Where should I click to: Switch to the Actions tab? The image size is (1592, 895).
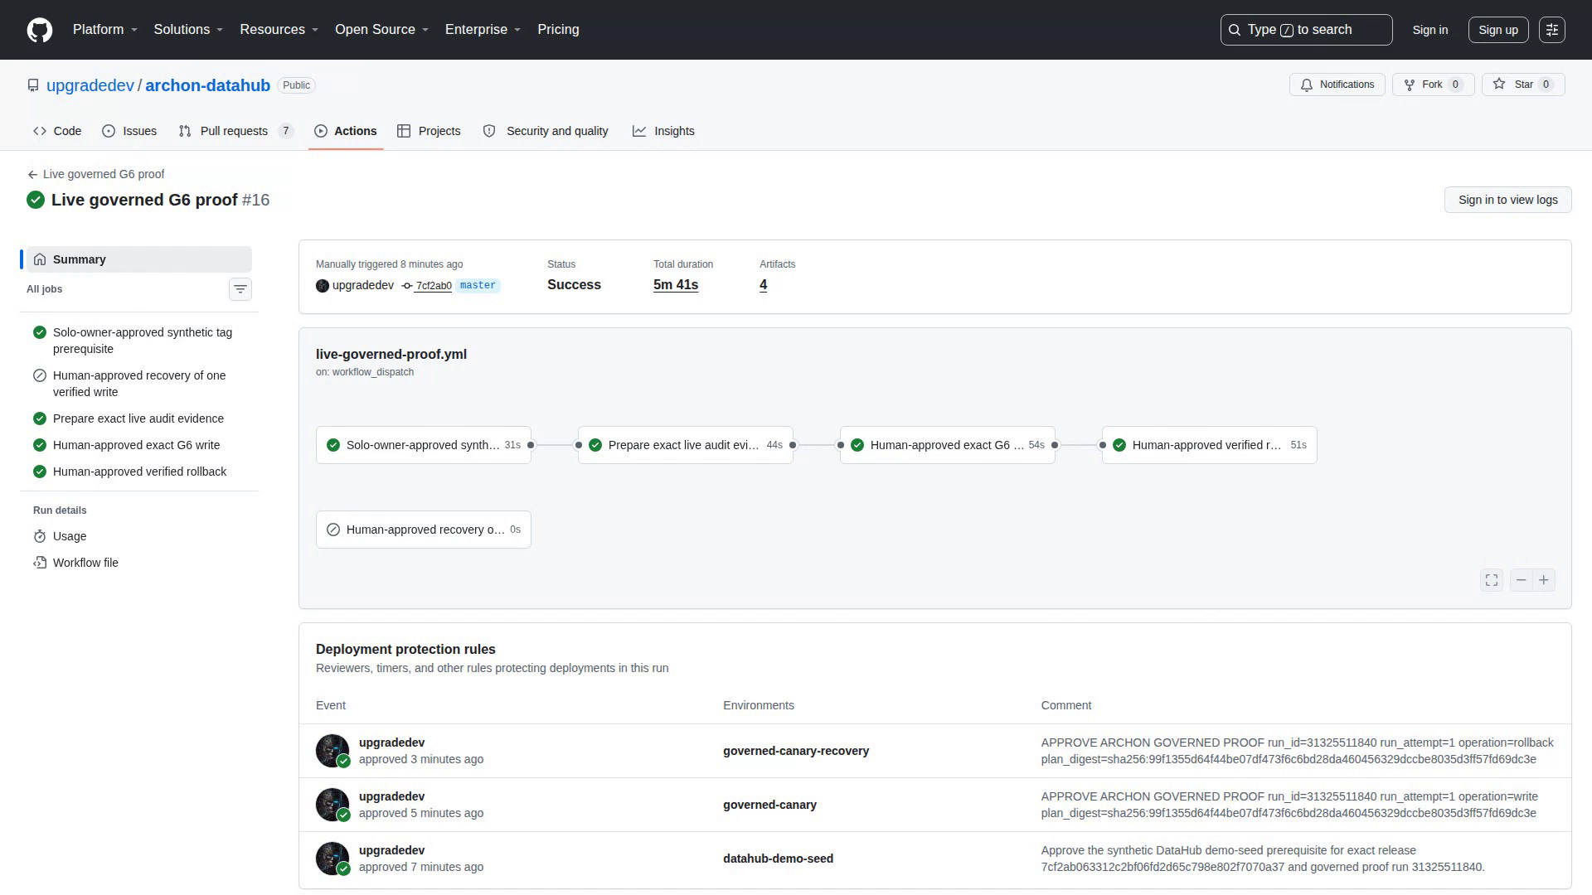tap(346, 131)
